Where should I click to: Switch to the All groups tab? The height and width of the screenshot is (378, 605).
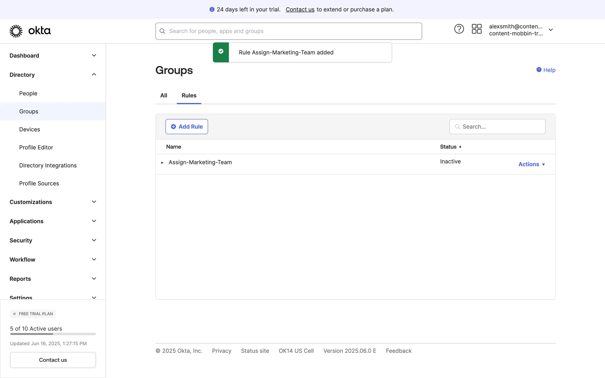[164, 95]
